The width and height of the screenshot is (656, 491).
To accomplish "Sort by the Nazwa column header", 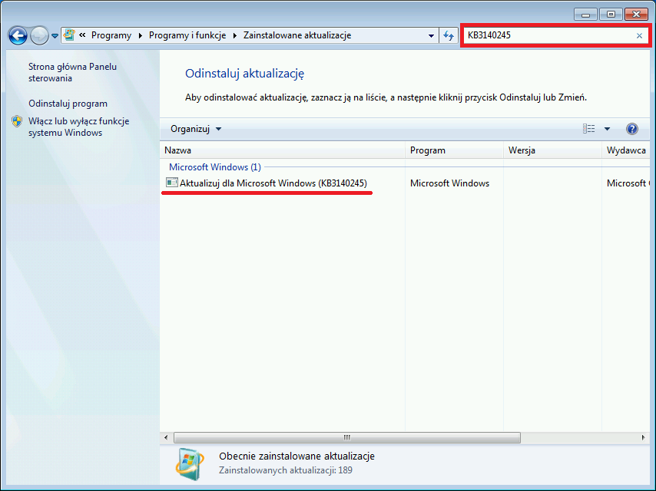I will point(283,150).
